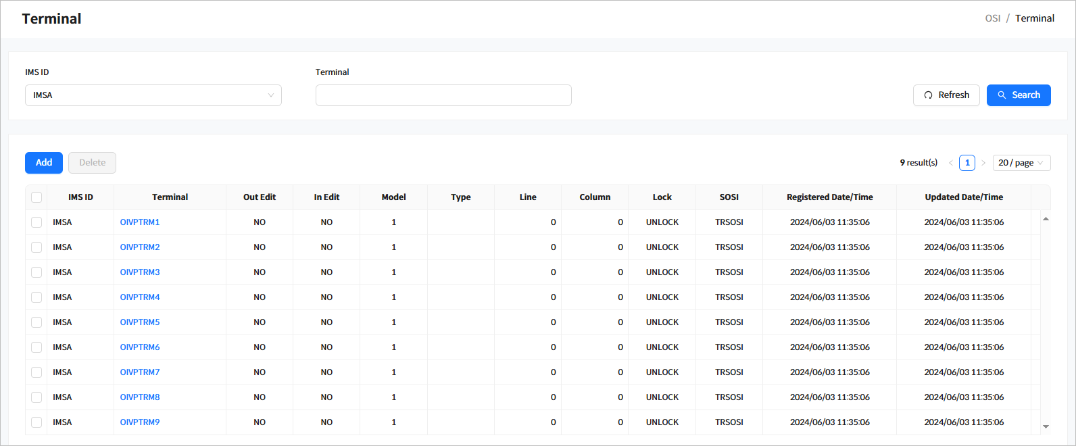Go to previous page arrow

pyautogui.click(x=950, y=163)
